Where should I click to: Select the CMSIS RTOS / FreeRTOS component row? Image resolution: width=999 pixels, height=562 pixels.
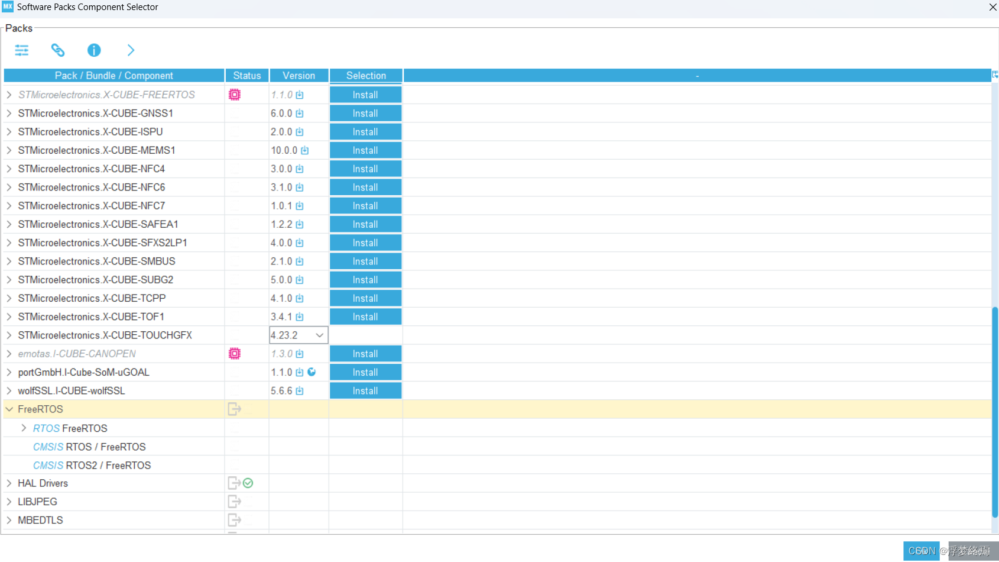pos(498,447)
